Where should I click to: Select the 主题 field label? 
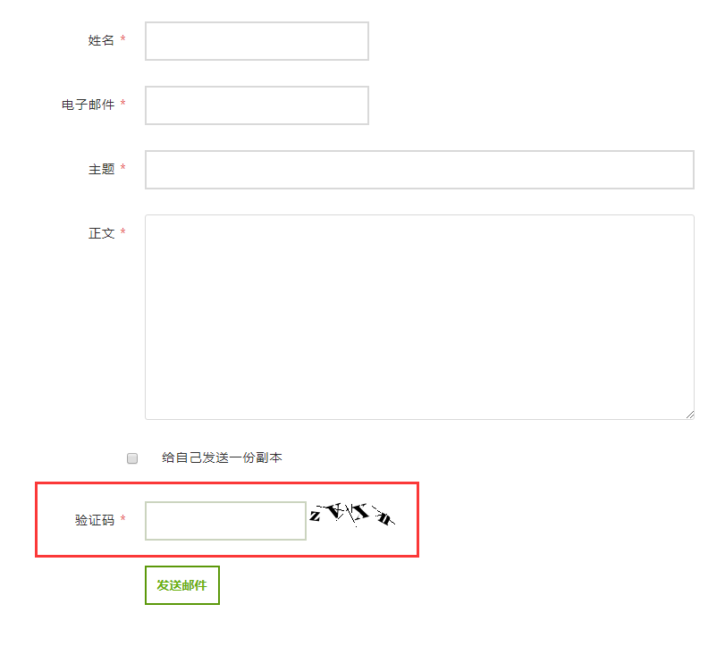pos(101,169)
